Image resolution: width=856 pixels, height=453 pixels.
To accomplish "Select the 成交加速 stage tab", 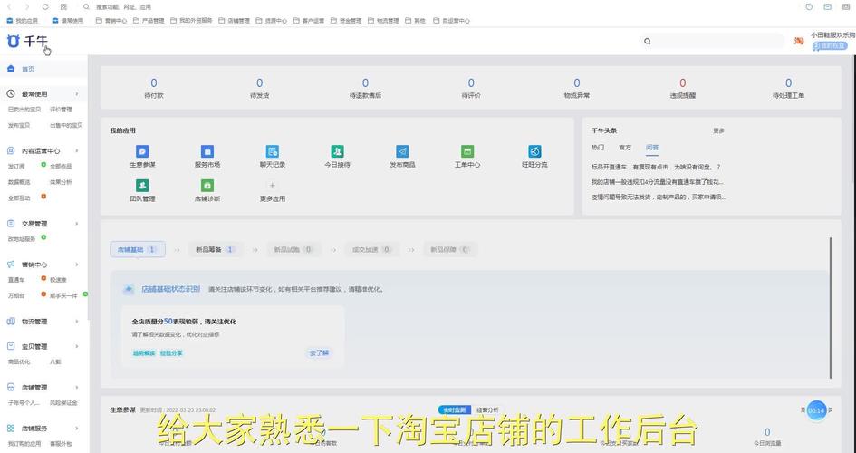I will pyautogui.click(x=371, y=249).
